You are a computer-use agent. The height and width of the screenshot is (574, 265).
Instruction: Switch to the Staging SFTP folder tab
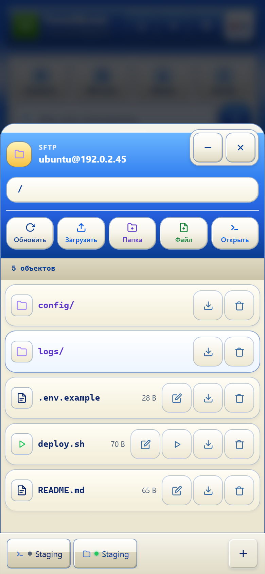[x=105, y=554]
